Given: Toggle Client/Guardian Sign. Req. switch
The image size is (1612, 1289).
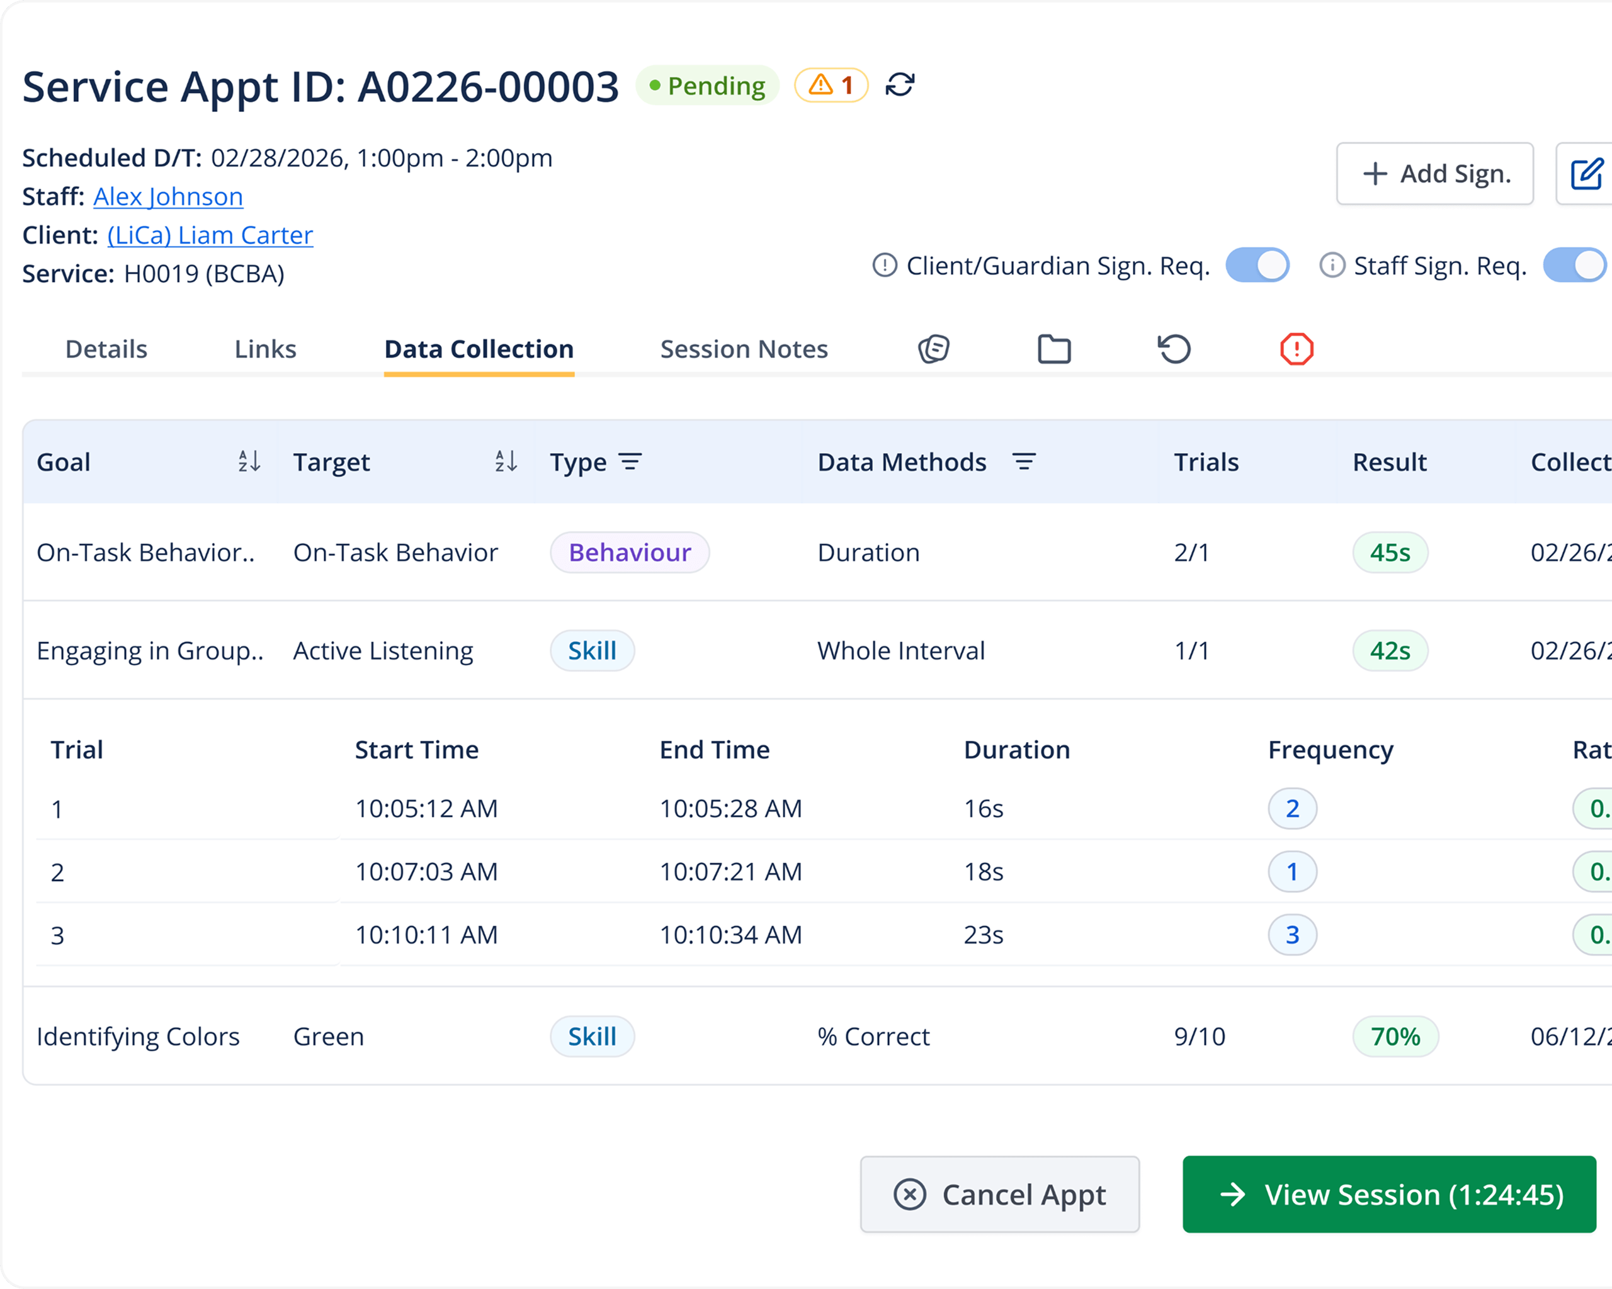Looking at the screenshot, I should [1257, 265].
